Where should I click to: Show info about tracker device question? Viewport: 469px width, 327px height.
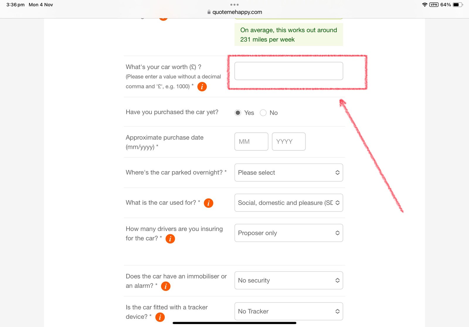(160, 317)
